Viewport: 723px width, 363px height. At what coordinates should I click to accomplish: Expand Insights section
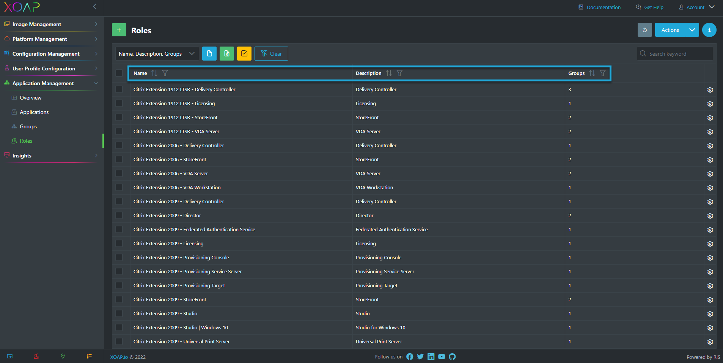52,156
